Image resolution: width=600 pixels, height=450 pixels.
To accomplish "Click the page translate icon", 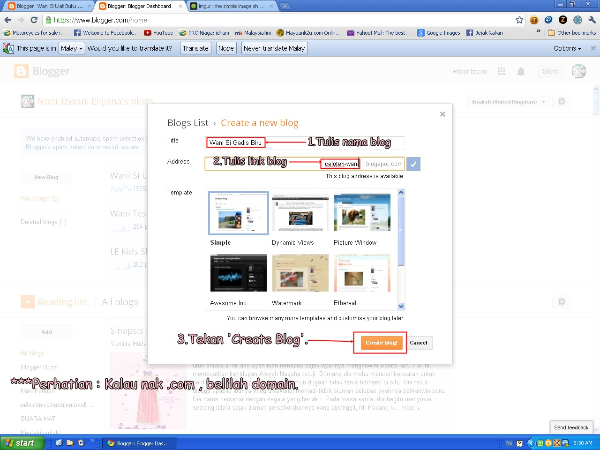I will coord(8,48).
